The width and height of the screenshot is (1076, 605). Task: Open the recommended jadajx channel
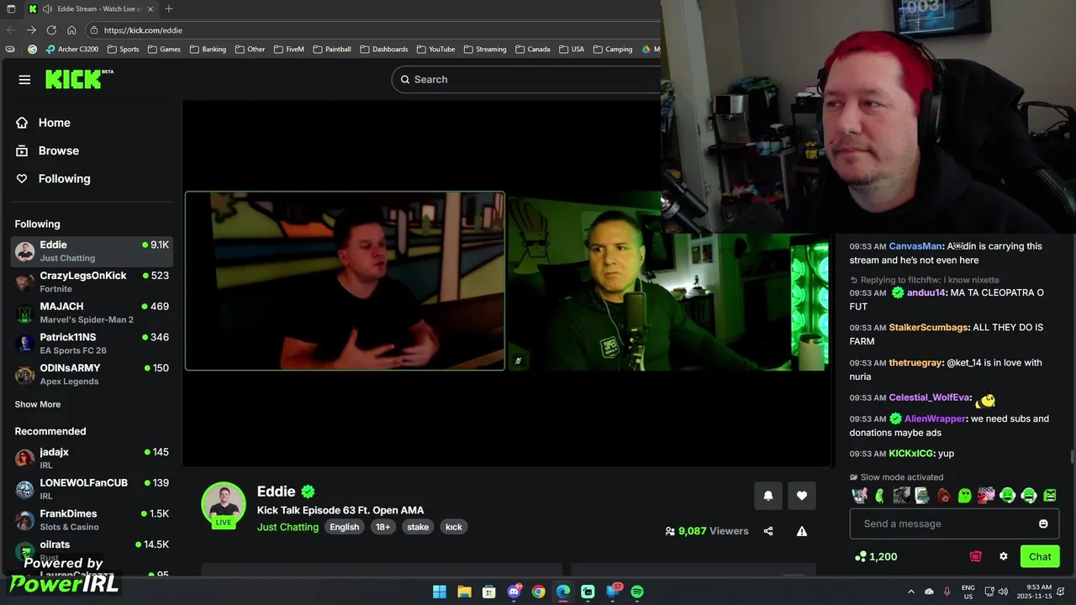click(x=92, y=458)
